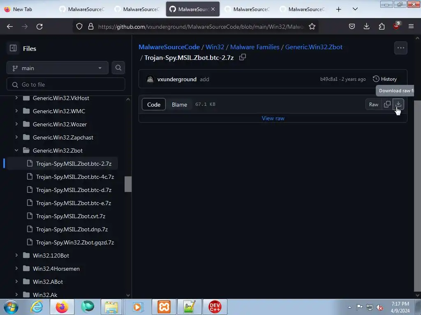Open the Malware Families breadcrumb link
The image size is (421, 315).
[x=254, y=47]
